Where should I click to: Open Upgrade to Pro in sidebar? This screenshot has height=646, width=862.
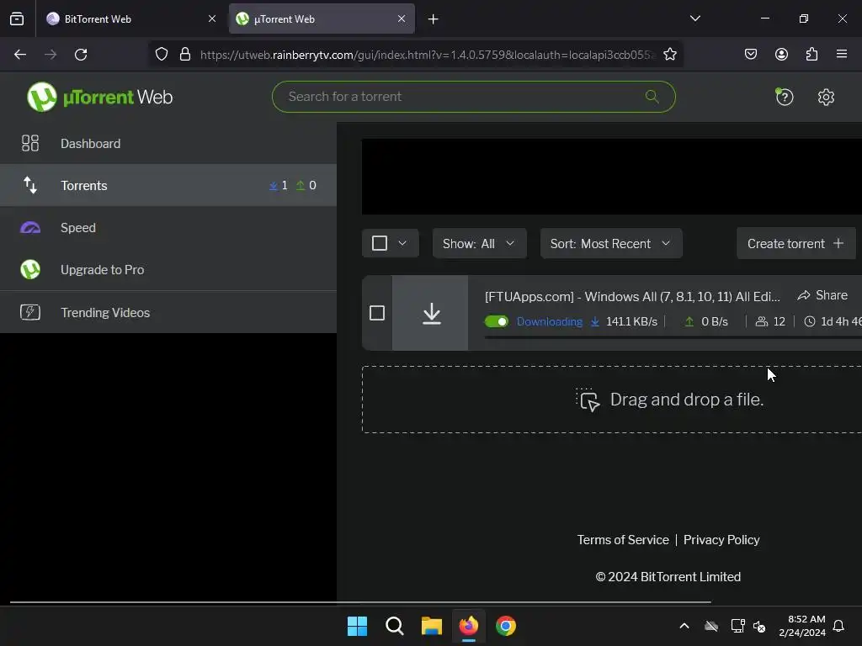168,270
